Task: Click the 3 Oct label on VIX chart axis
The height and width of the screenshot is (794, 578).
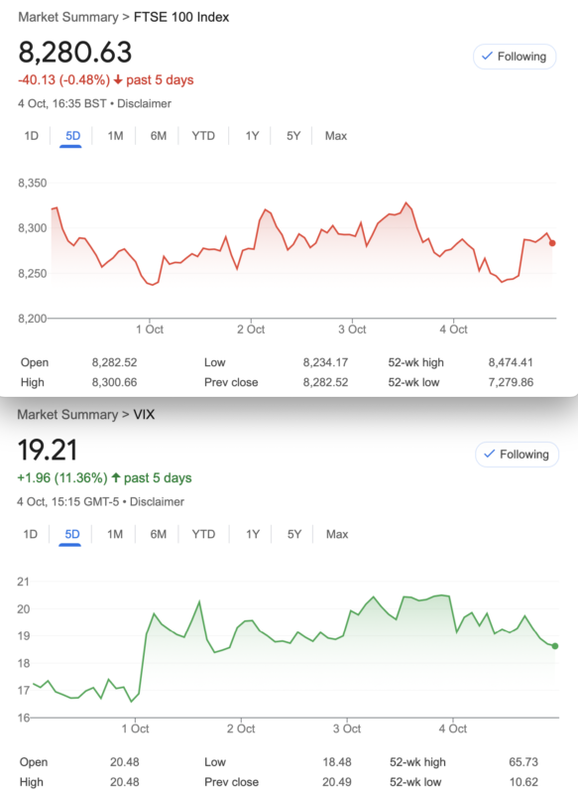Action: [x=347, y=728]
